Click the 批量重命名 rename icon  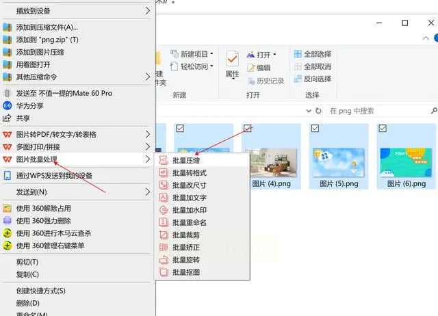point(164,222)
